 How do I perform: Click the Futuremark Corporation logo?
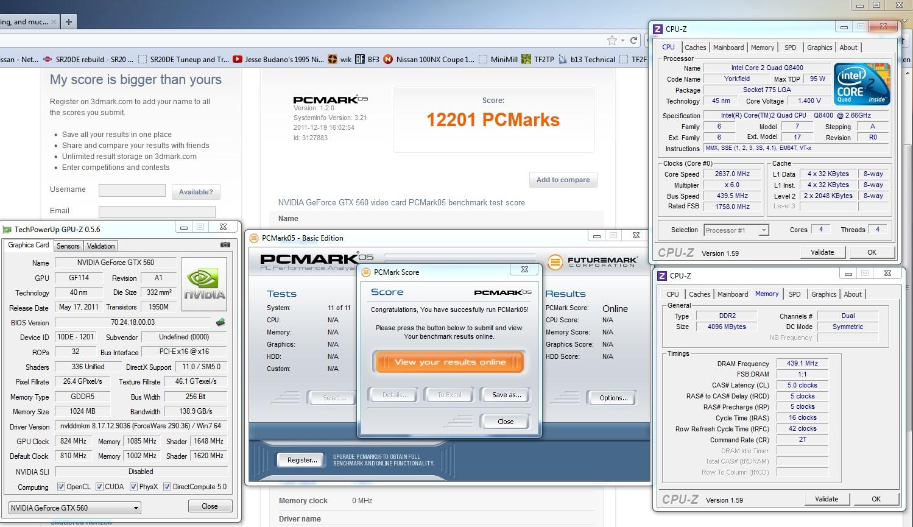click(x=593, y=262)
